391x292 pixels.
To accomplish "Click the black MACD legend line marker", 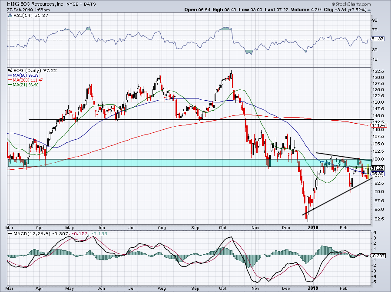I will click(10, 234).
